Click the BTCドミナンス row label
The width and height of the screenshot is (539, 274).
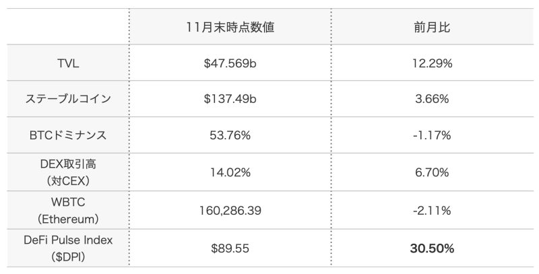(68, 135)
